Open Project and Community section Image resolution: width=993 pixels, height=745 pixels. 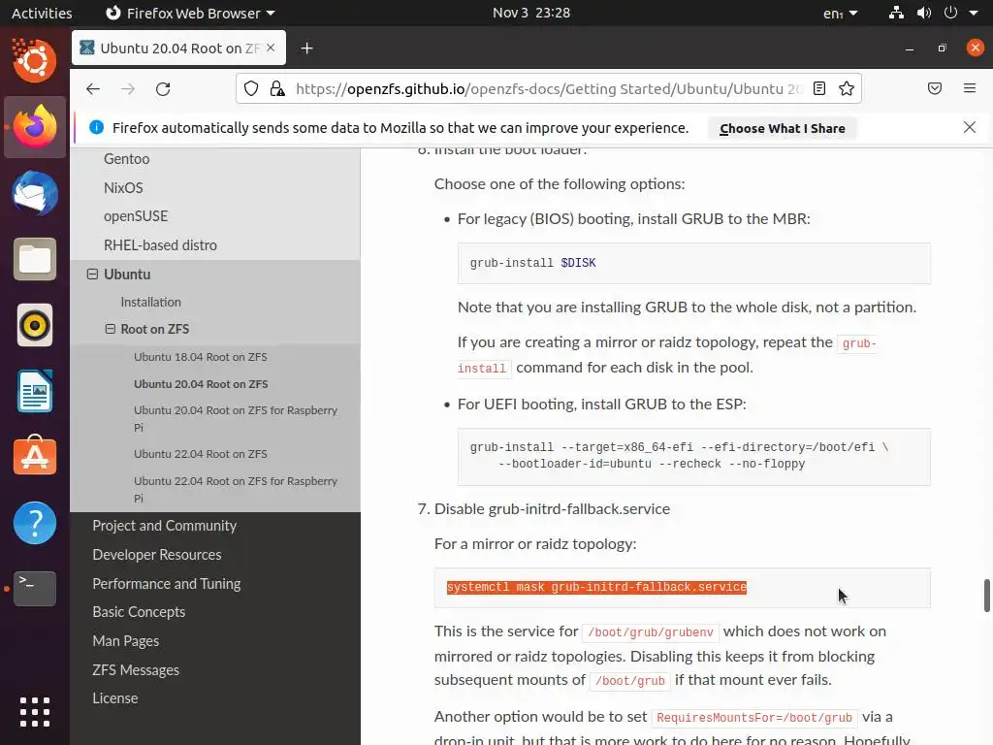point(165,526)
